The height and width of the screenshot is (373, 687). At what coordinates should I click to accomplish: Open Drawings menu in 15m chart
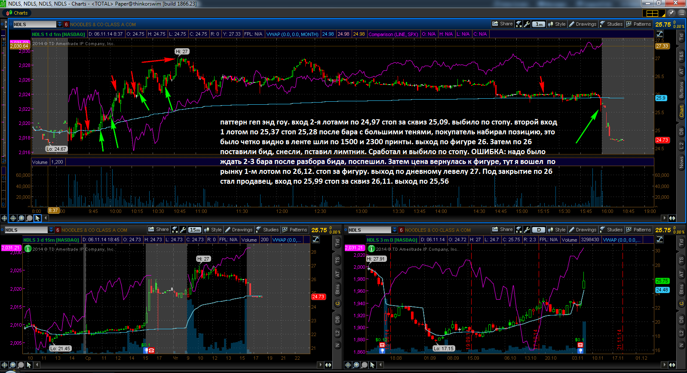(x=239, y=230)
